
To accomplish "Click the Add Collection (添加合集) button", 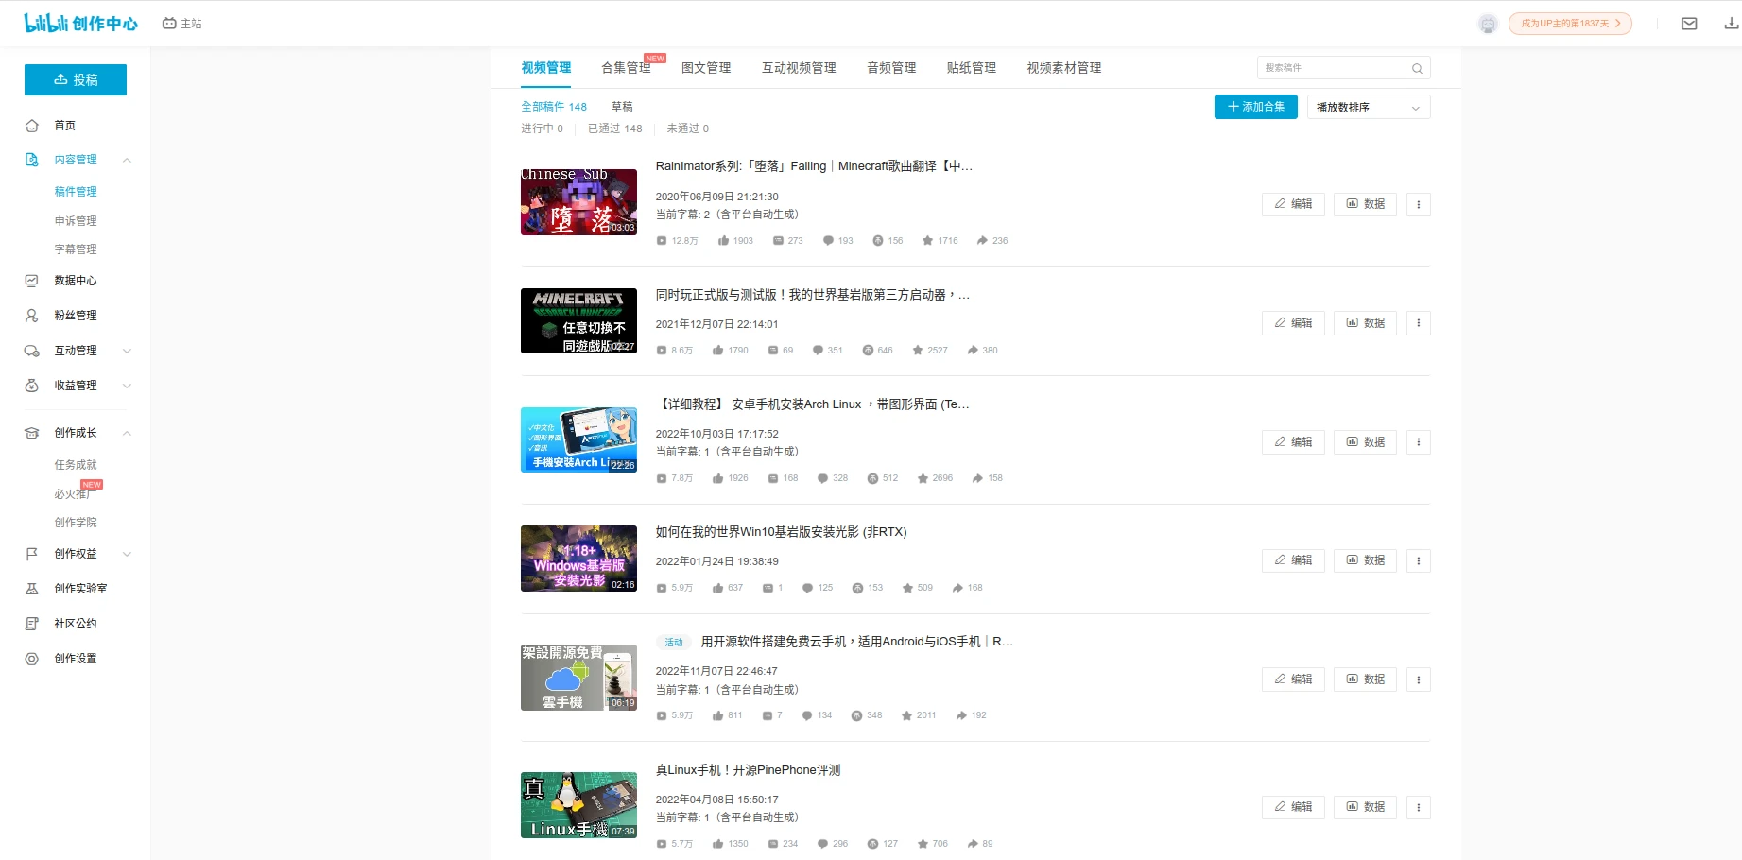I will [1255, 107].
